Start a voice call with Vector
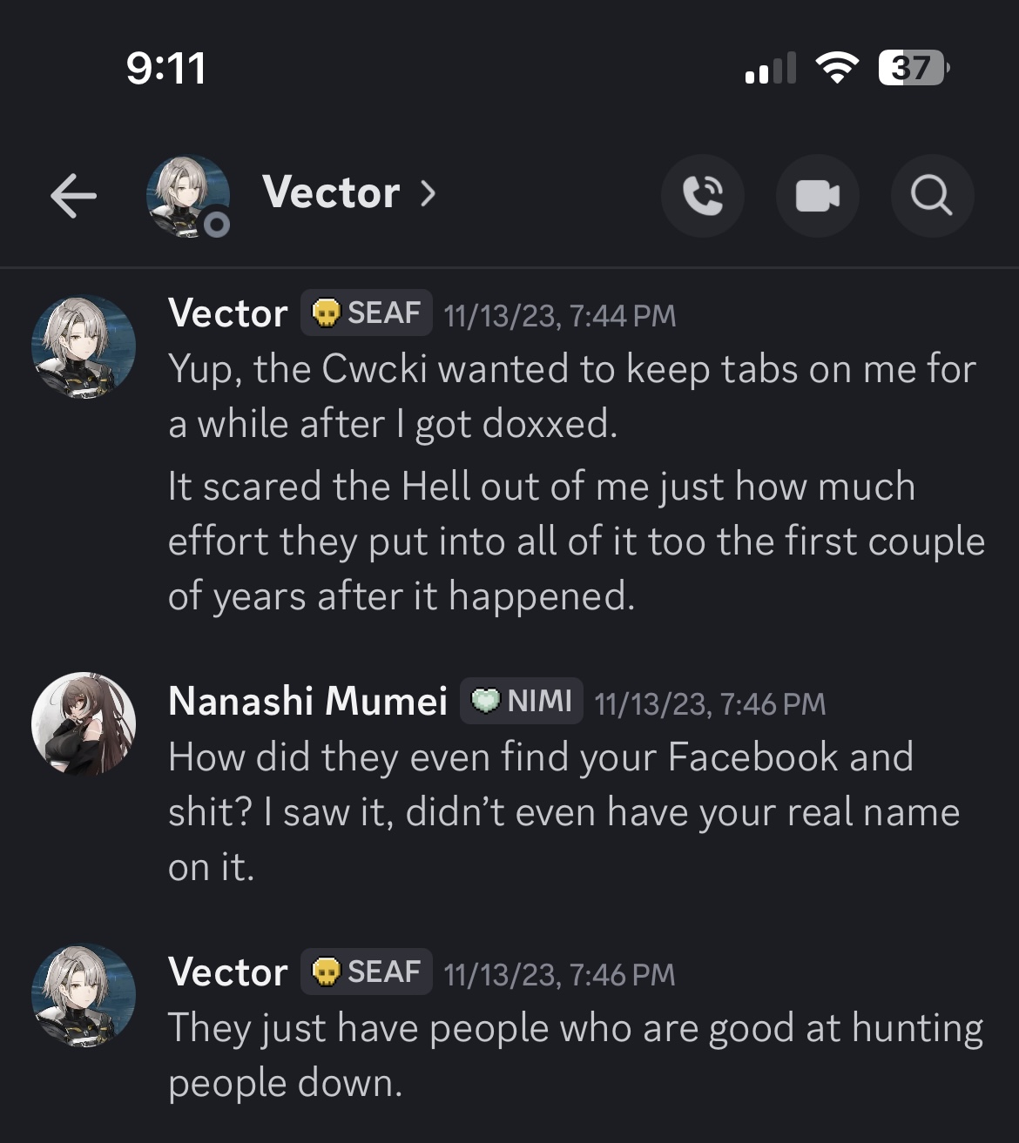 (703, 196)
